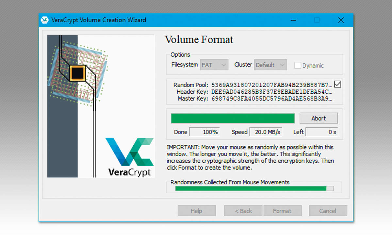Screen dimensions: 392x235
Task: Click the Cluster label
Action: tap(243, 65)
